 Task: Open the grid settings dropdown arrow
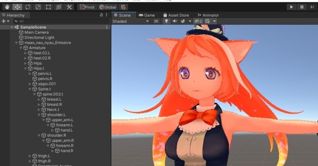click(x=214, y=21)
